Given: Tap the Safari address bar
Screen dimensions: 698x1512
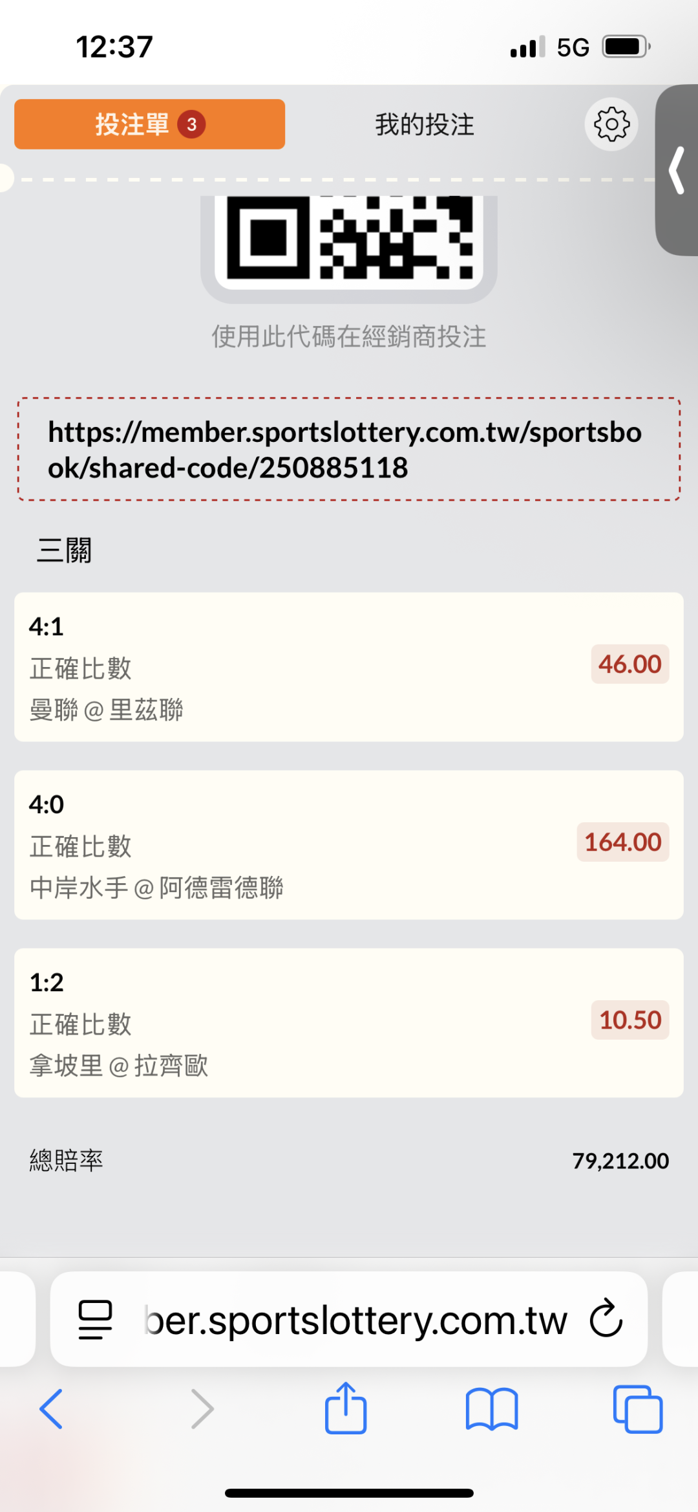Looking at the screenshot, I should click(355, 1319).
